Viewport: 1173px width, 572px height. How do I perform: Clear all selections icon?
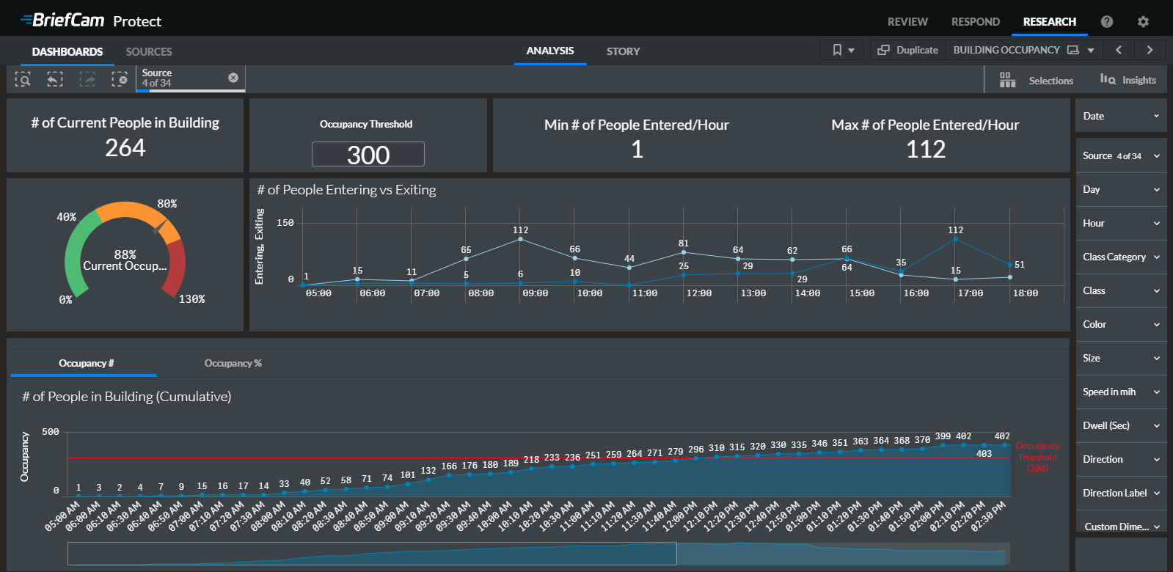tap(120, 79)
